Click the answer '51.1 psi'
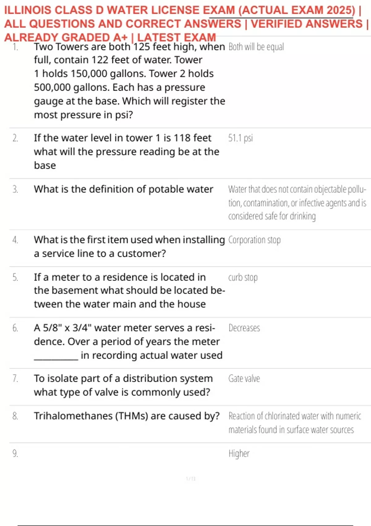Screen dimensions: 371x526 241,138
